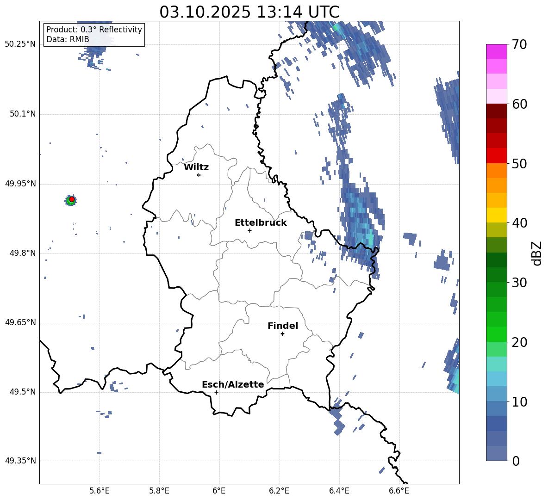
Task: Click the "Product: 0.3° Reflectivity" label
Action: (x=94, y=29)
